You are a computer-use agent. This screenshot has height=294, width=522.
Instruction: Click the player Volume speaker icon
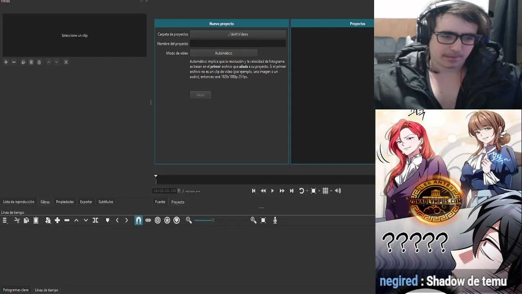[x=338, y=191]
